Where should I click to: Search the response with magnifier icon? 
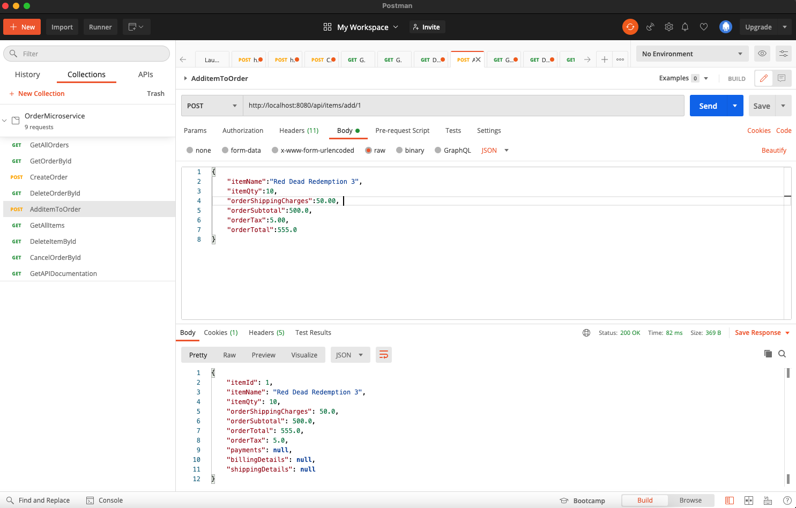pos(782,354)
